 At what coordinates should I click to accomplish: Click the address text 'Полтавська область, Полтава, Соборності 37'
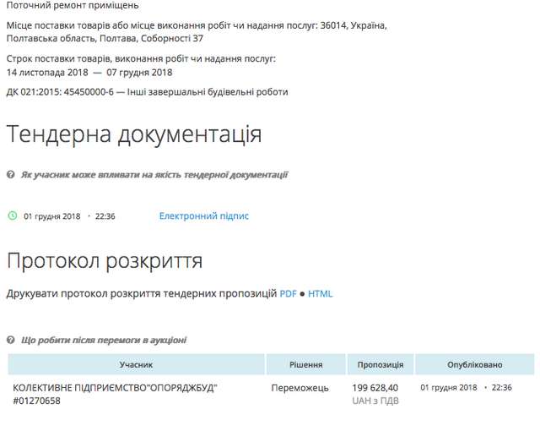coord(105,38)
